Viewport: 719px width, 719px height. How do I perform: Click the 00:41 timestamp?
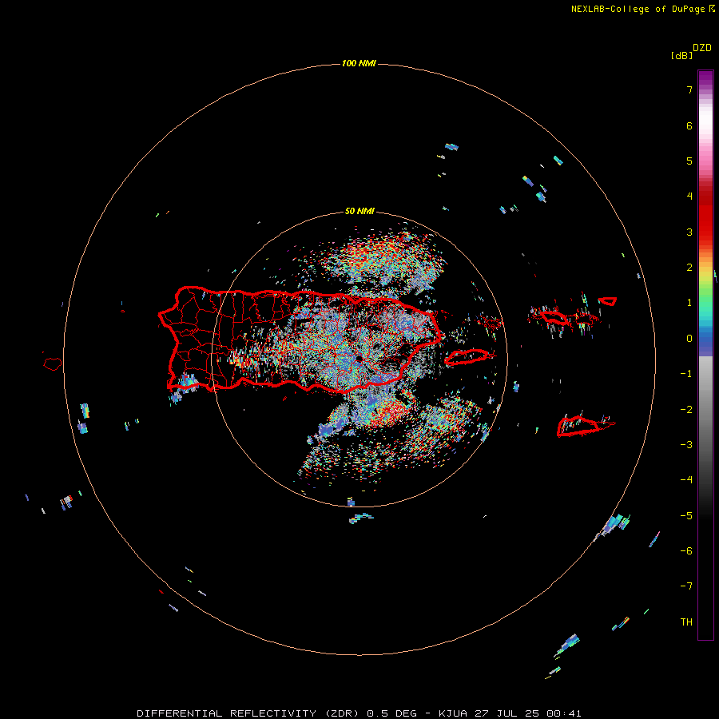[564, 713]
